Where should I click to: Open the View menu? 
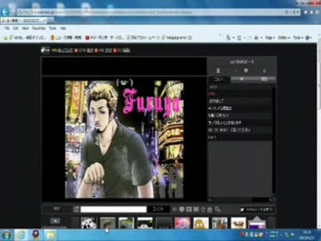[25, 28]
